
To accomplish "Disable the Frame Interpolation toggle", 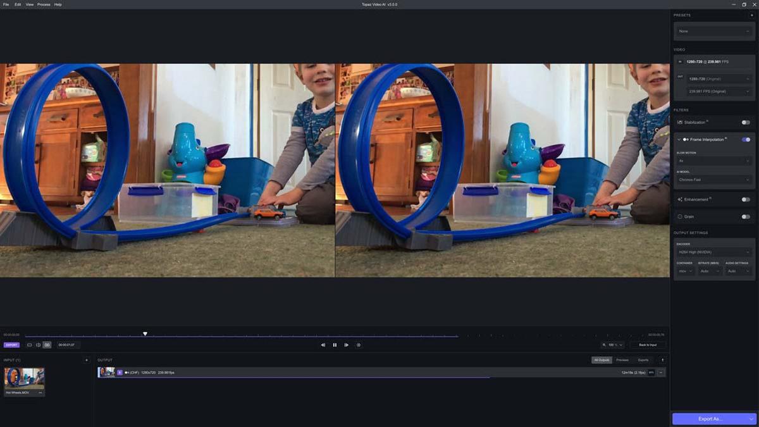I will click(746, 139).
